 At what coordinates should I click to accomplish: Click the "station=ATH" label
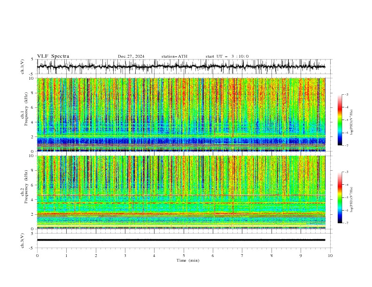coord(174,56)
